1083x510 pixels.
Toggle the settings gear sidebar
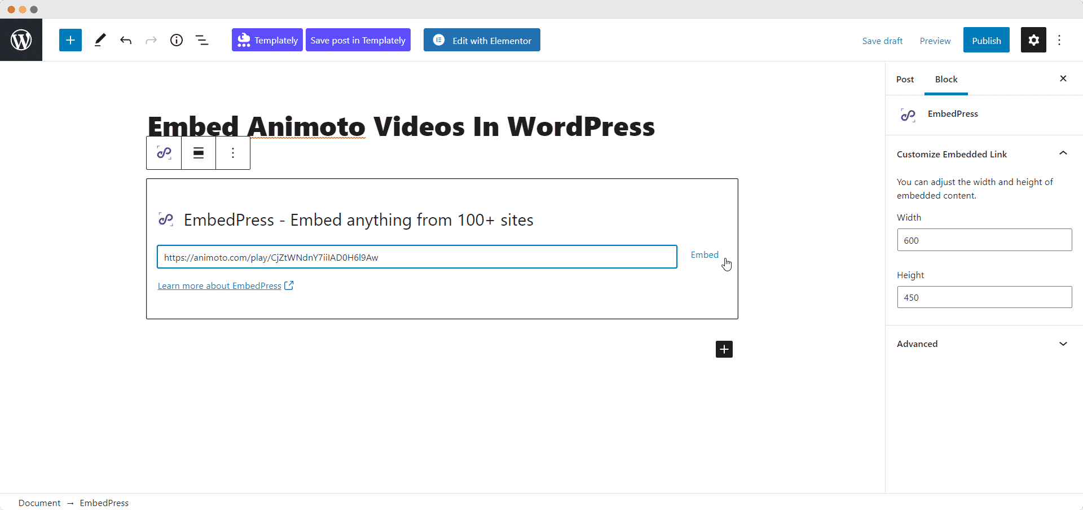pyautogui.click(x=1033, y=40)
